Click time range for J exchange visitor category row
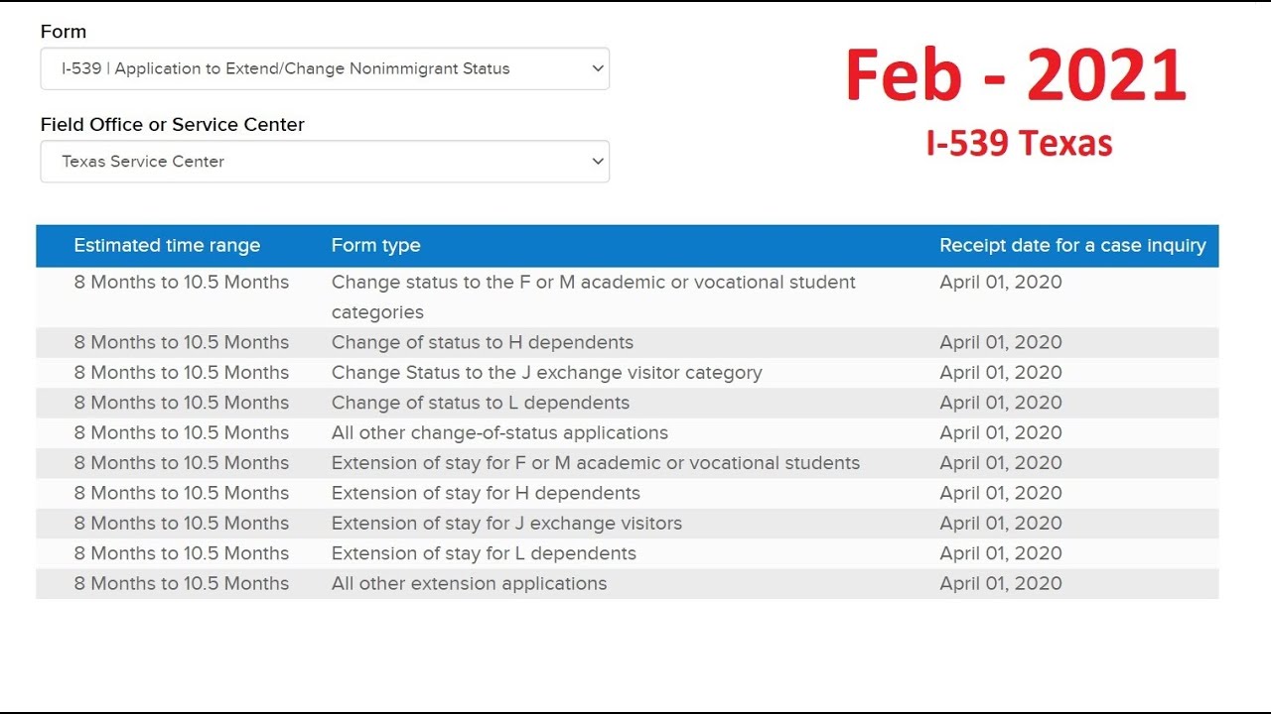The image size is (1271, 714). coord(182,373)
